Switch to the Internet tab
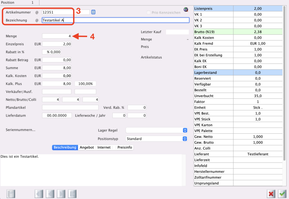Image resolution: width=289 pixels, height=199 pixels. pyautogui.click(x=104, y=147)
